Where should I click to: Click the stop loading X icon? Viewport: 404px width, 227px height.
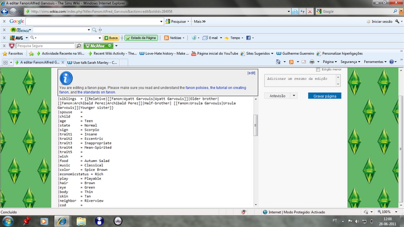pos(310,11)
